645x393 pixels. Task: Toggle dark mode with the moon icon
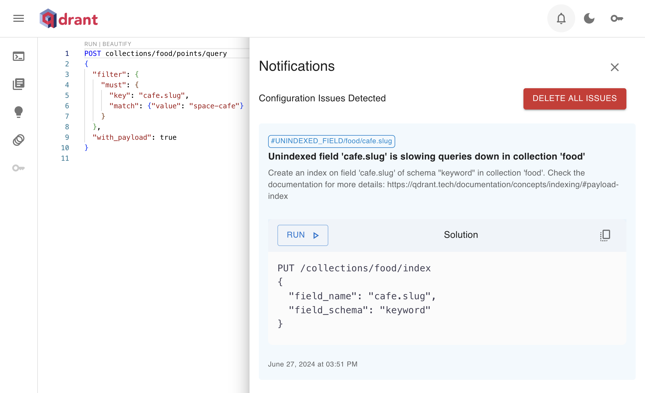(x=589, y=18)
